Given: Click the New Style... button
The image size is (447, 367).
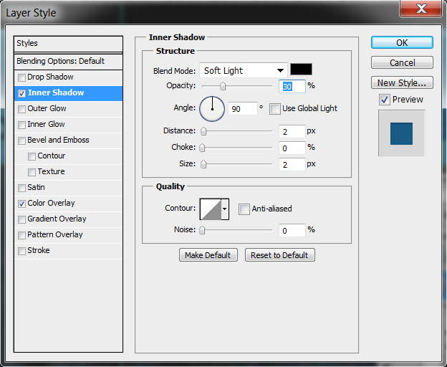Looking at the screenshot, I should coord(402,82).
